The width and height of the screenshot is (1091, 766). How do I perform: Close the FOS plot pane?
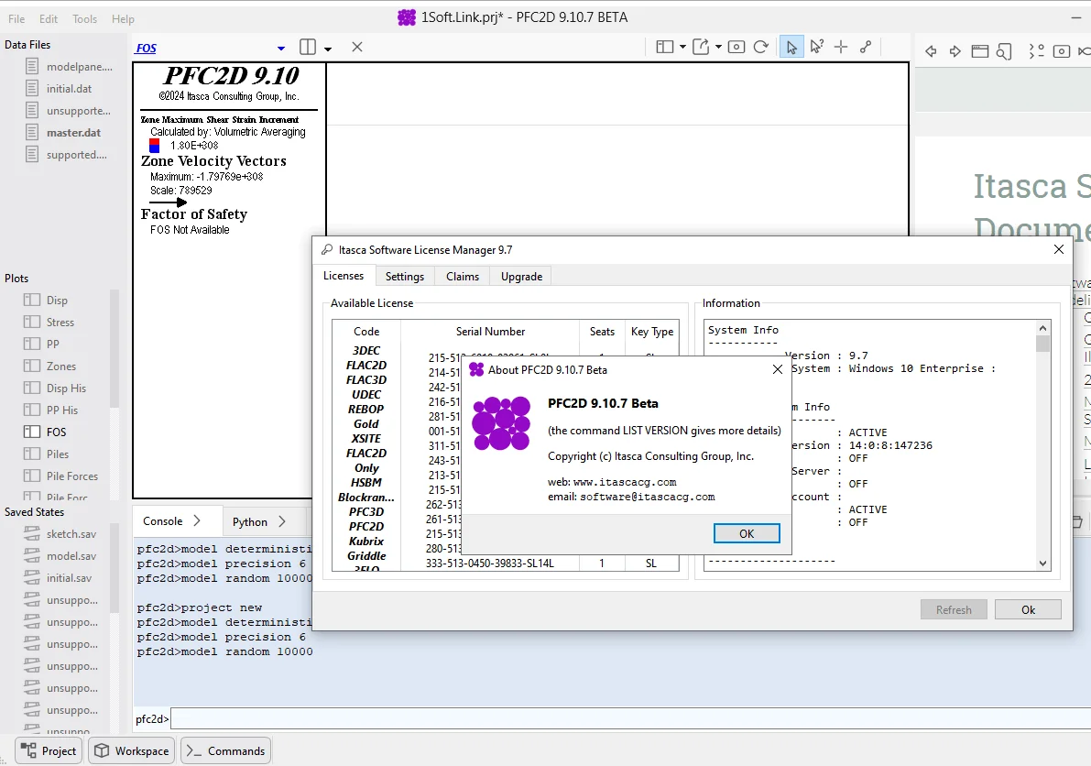pos(357,47)
